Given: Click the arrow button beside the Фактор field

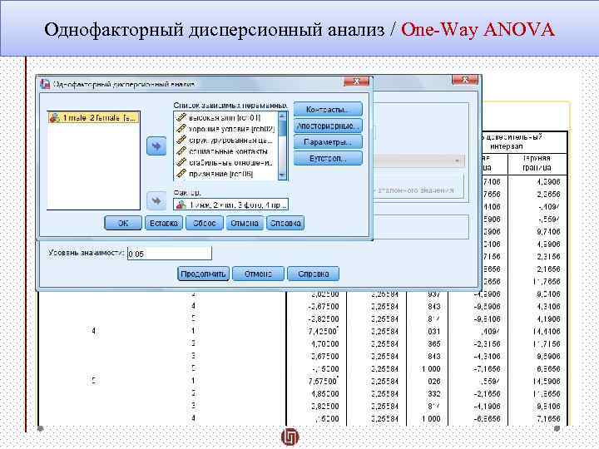Looking at the screenshot, I should 156,201.
